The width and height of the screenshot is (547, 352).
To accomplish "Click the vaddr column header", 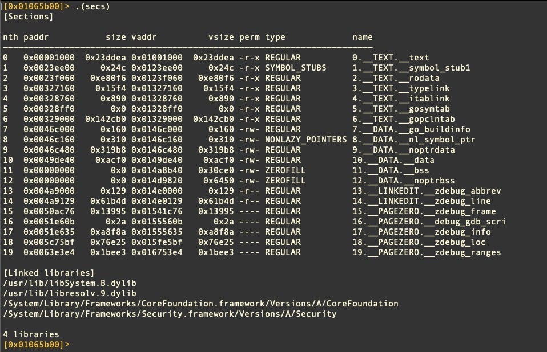I will coord(144,37).
